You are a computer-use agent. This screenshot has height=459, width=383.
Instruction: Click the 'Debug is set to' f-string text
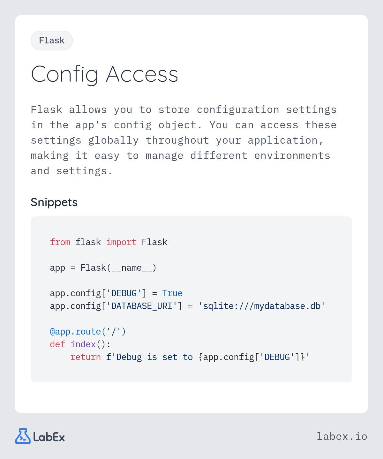154,357
